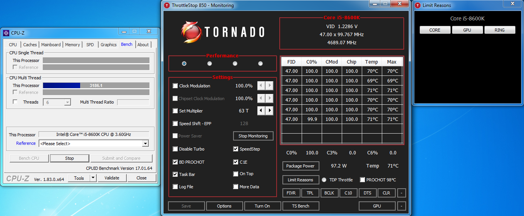
Task: Switch to the Memory tab
Action: point(72,45)
